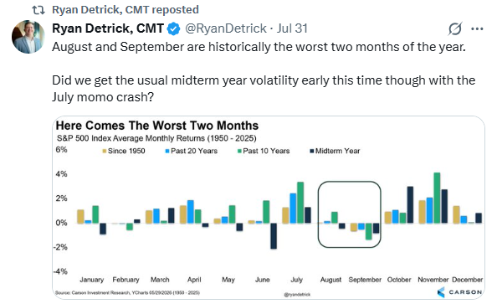Image resolution: width=497 pixels, height=304 pixels.
Task: Click the chart title 'Here Comes The Worst Two Months'
Action: 157,126
